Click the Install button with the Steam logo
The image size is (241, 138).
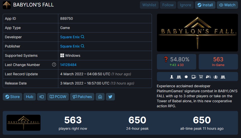pos(205,5)
